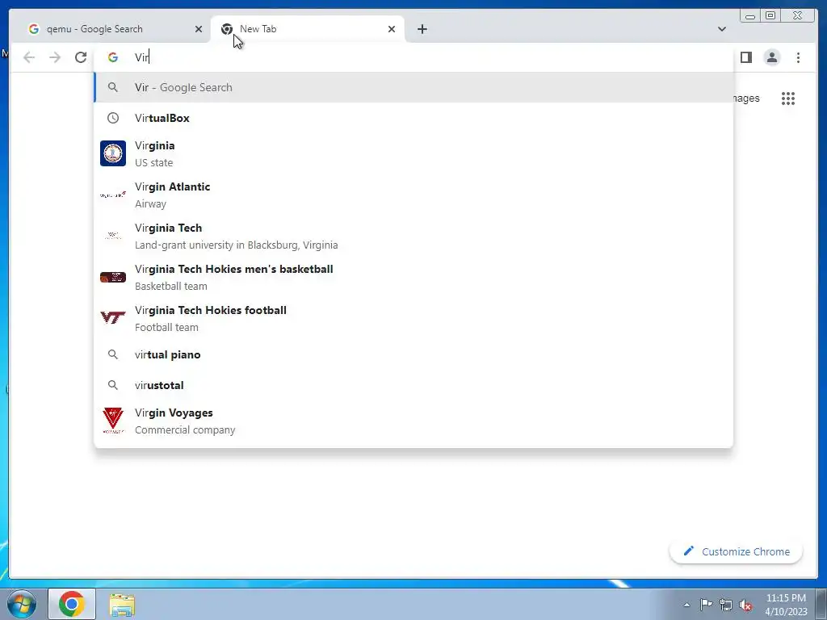
Task: Click the Virgin Voyages logo thumbnail
Action: 113,421
